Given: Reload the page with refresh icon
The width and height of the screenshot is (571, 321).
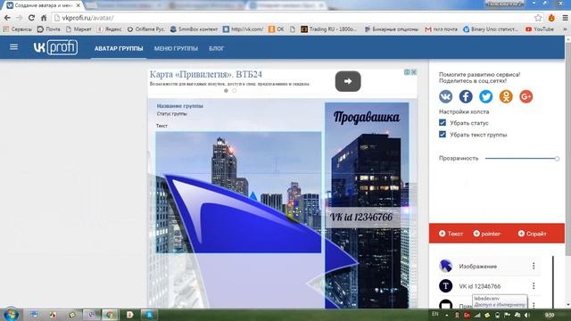Looking at the screenshot, I should click(32, 18).
